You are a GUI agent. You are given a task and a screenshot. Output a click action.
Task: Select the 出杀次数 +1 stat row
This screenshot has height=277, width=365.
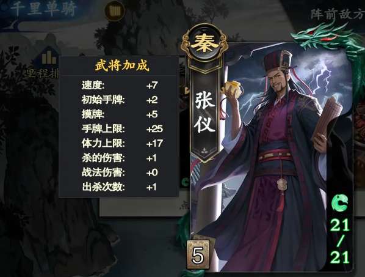[119, 187]
